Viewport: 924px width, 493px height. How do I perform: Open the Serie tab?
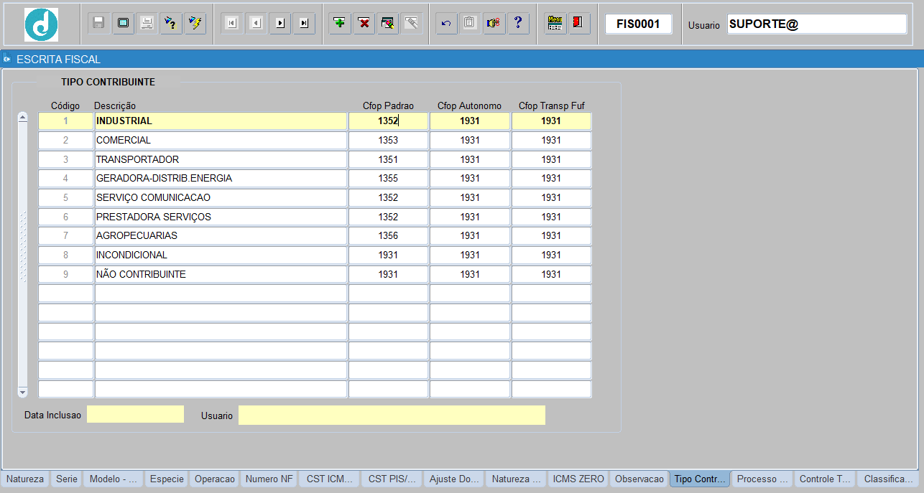pyautogui.click(x=66, y=479)
